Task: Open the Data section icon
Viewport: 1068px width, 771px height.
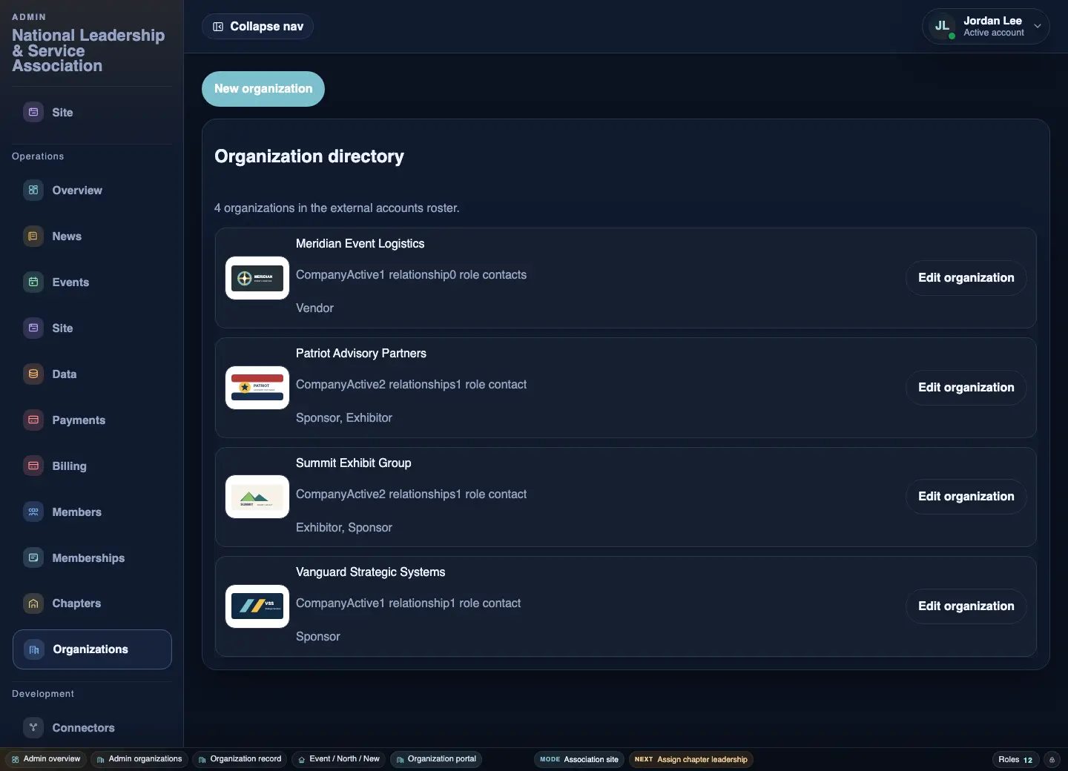Action: point(33,374)
